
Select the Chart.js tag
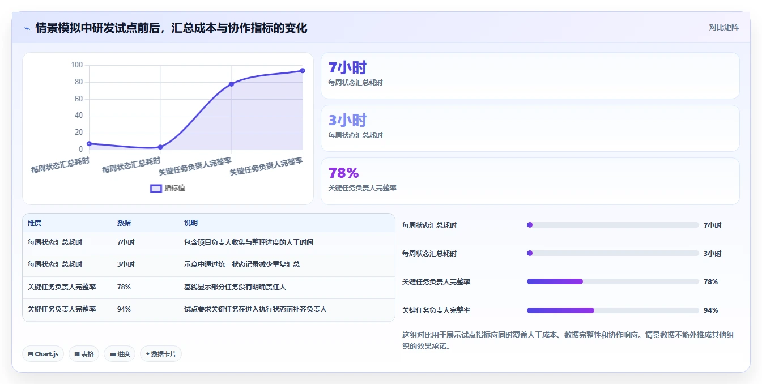[44, 354]
